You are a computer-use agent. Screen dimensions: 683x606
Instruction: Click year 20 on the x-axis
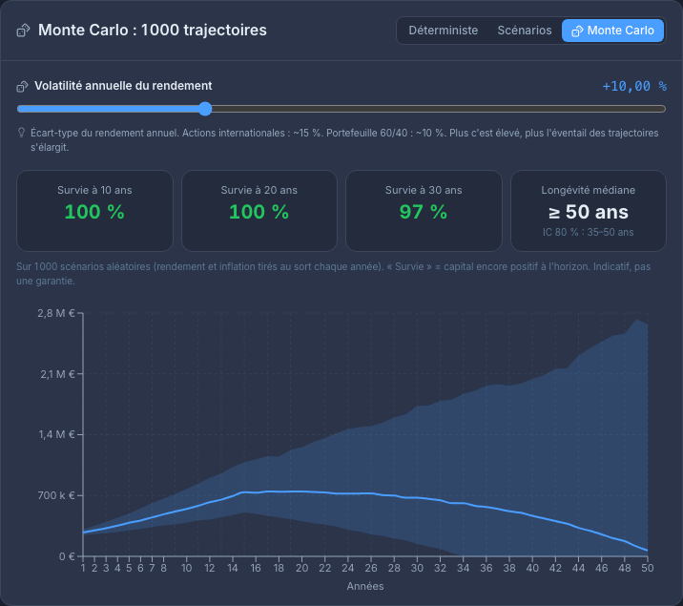coord(301,568)
